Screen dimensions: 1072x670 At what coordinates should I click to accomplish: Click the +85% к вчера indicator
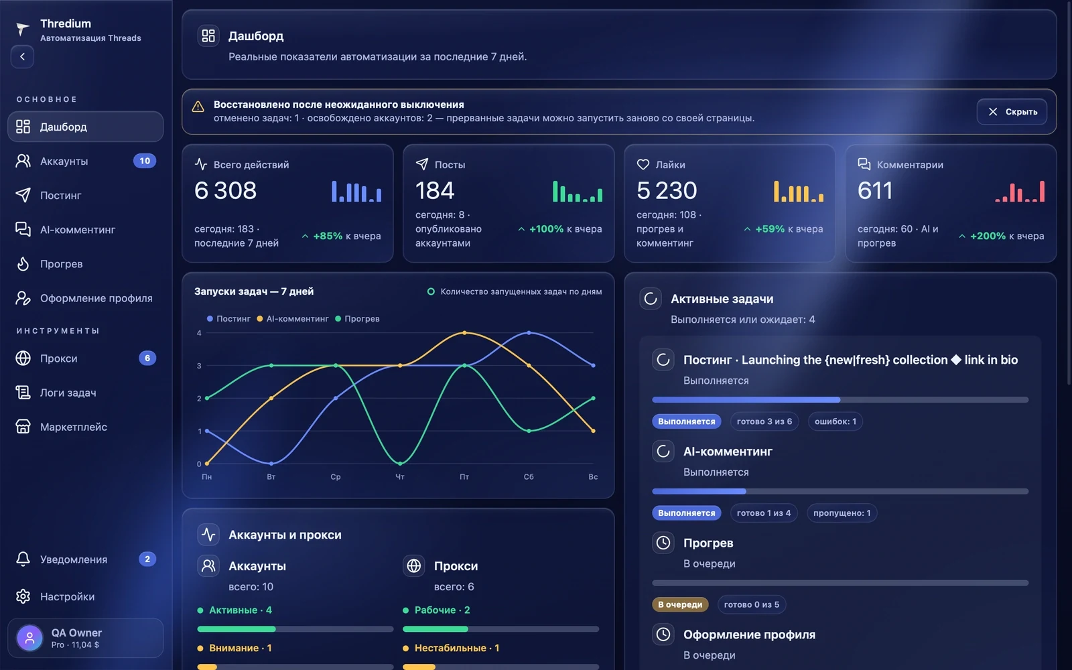[x=341, y=236]
